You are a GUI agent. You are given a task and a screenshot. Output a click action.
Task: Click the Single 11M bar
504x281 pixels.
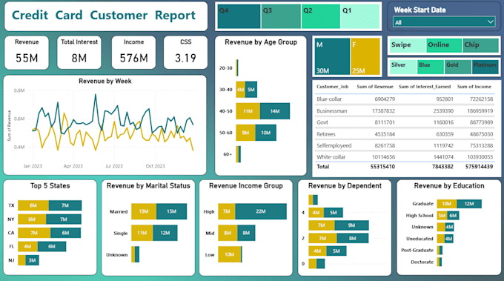point(142,233)
